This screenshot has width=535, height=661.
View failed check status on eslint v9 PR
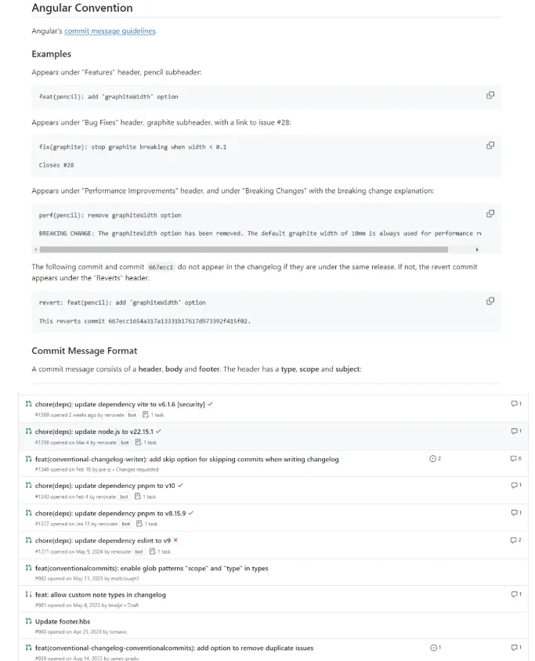tap(175, 540)
